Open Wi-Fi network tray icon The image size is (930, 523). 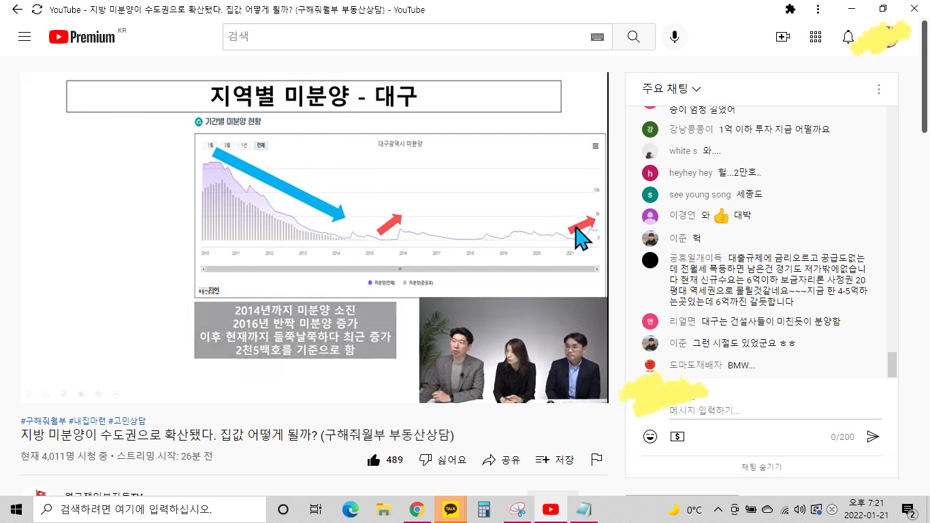[x=784, y=509]
